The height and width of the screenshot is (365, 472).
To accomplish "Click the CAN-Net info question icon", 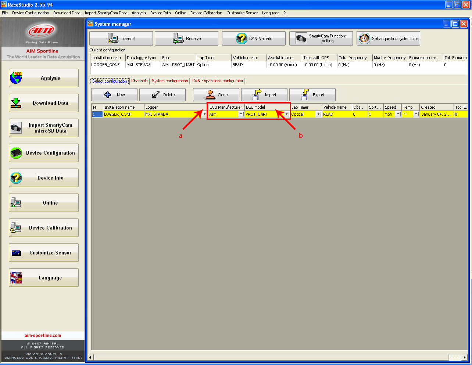I will 242,38.
